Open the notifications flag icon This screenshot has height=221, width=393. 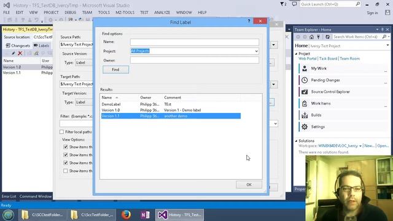pyautogui.click(x=283, y=4)
